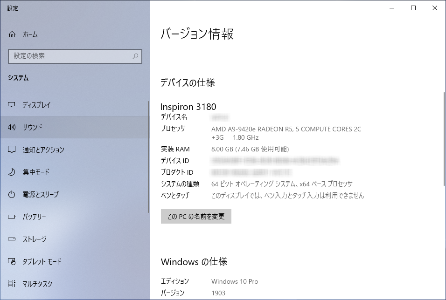Go to 通知とアクション settings
This screenshot has height=300, width=446.
point(74,150)
